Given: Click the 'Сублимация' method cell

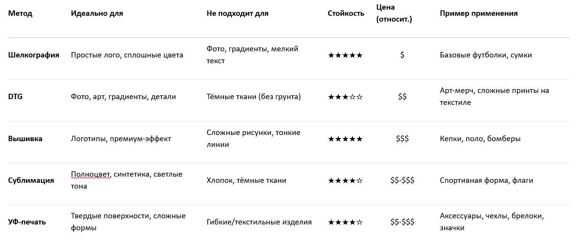Looking at the screenshot, I should click(31, 181).
